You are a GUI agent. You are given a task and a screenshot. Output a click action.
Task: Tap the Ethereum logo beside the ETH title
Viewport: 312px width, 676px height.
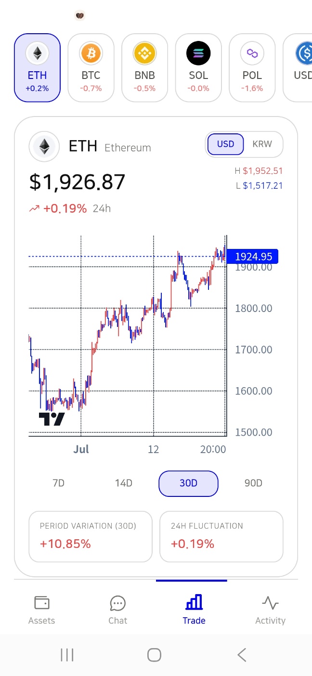click(44, 146)
